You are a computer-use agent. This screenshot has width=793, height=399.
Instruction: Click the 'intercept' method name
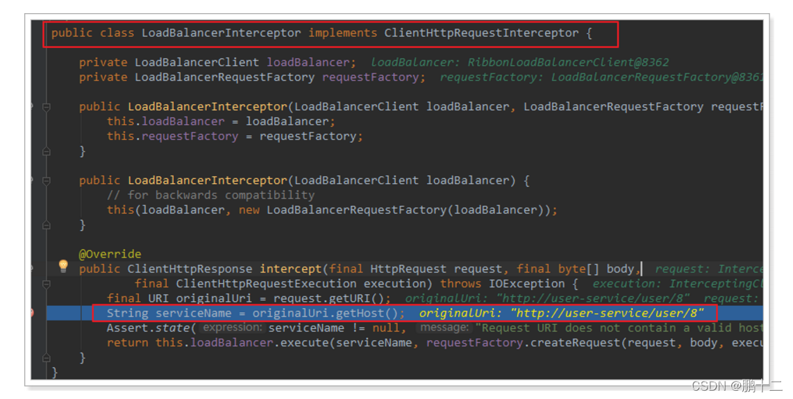[x=291, y=269]
